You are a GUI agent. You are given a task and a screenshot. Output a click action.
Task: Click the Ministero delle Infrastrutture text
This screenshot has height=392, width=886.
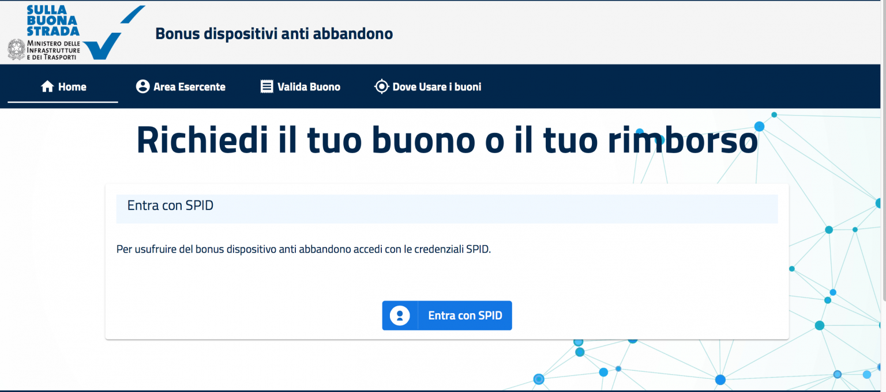[54, 51]
